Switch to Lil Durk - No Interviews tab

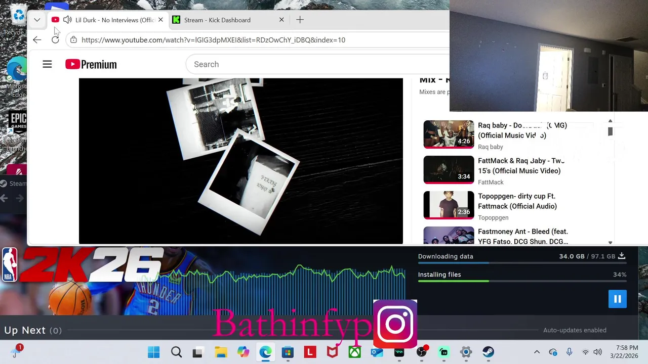pyautogui.click(x=108, y=20)
